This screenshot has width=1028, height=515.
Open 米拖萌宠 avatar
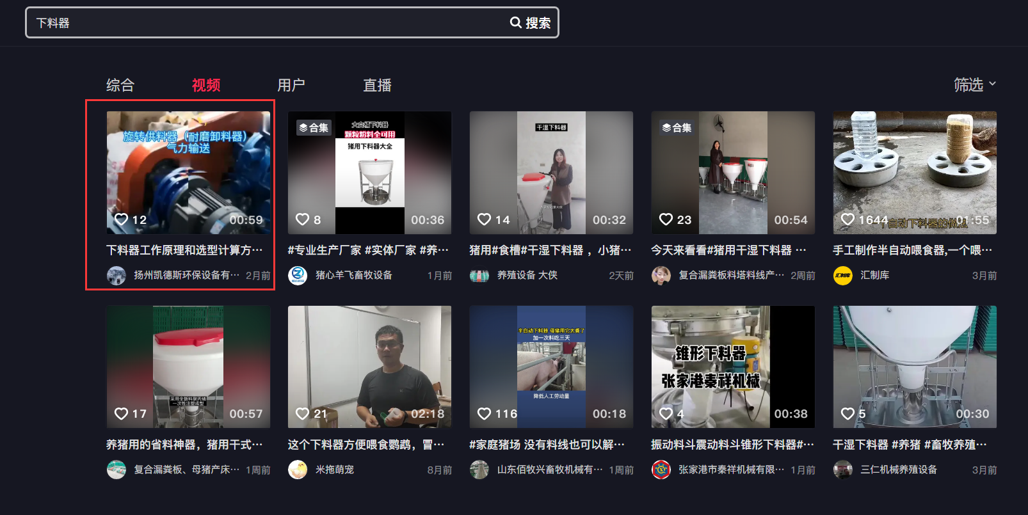point(298,470)
